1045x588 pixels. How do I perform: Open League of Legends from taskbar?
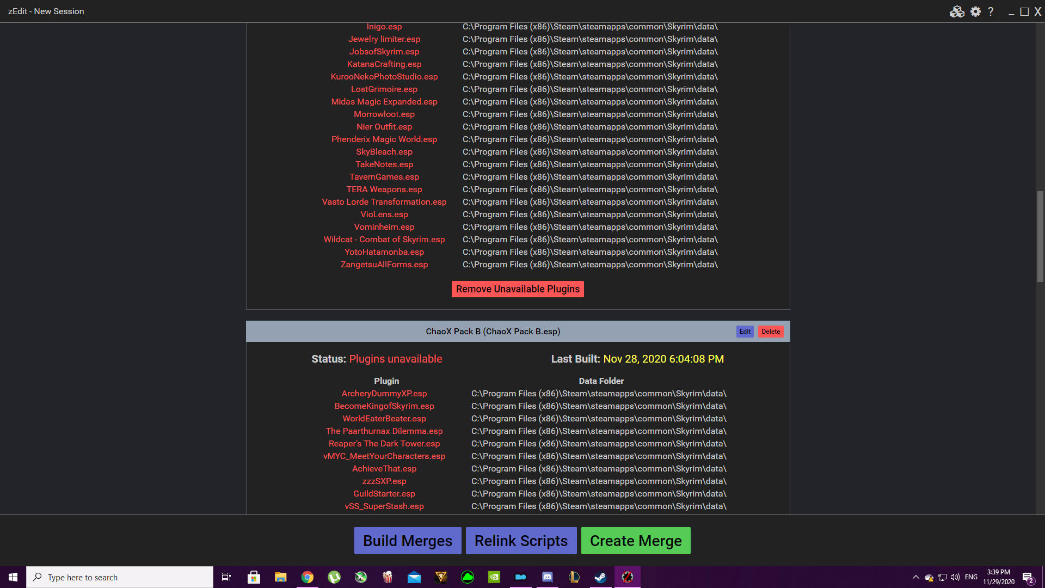pyautogui.click(x=574, y=577)
